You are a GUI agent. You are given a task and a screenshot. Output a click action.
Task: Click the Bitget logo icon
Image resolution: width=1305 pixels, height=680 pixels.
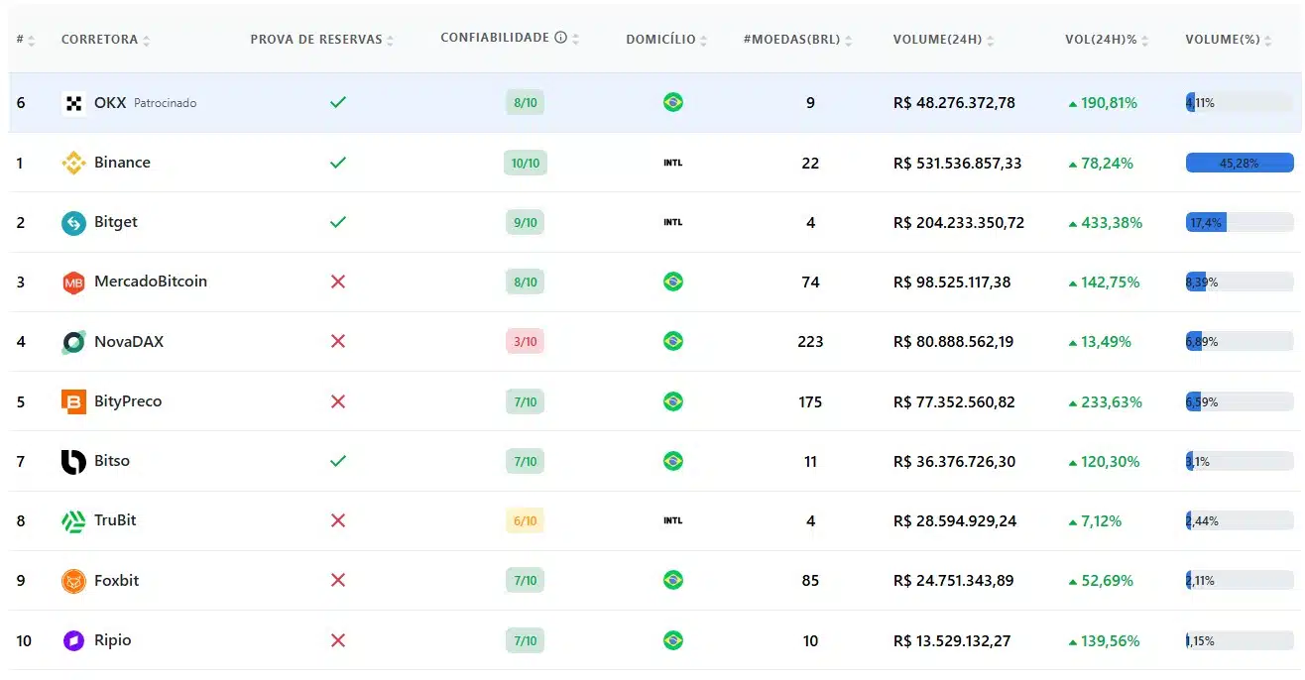[74, 223]
